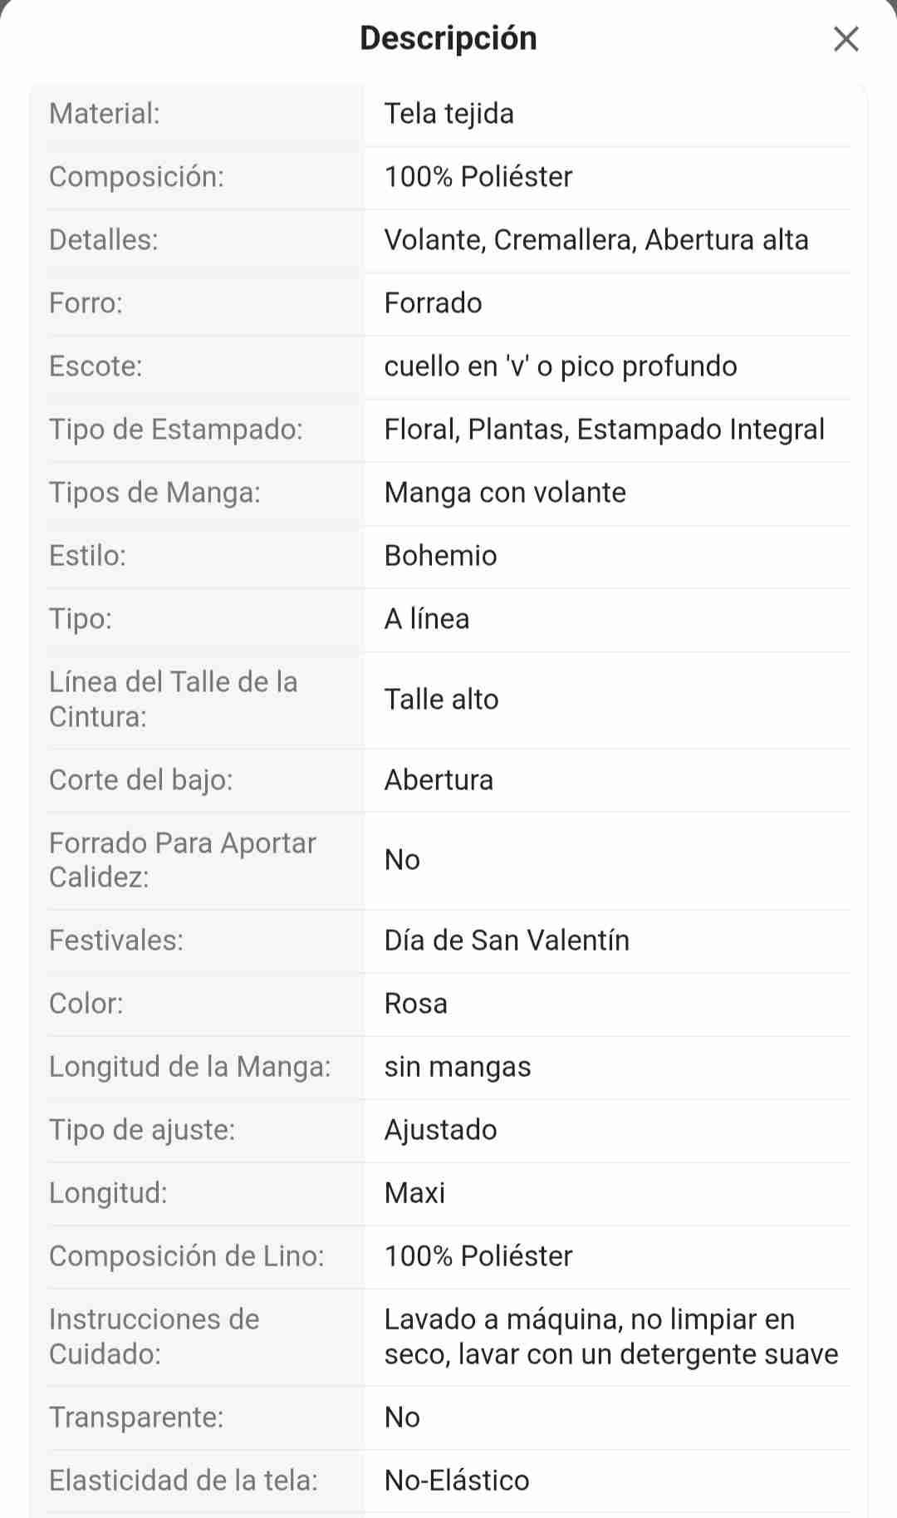The image size is (897, 1518).
Task: Select the Material row value Tela tejida
Action: [x=448, y=114]
